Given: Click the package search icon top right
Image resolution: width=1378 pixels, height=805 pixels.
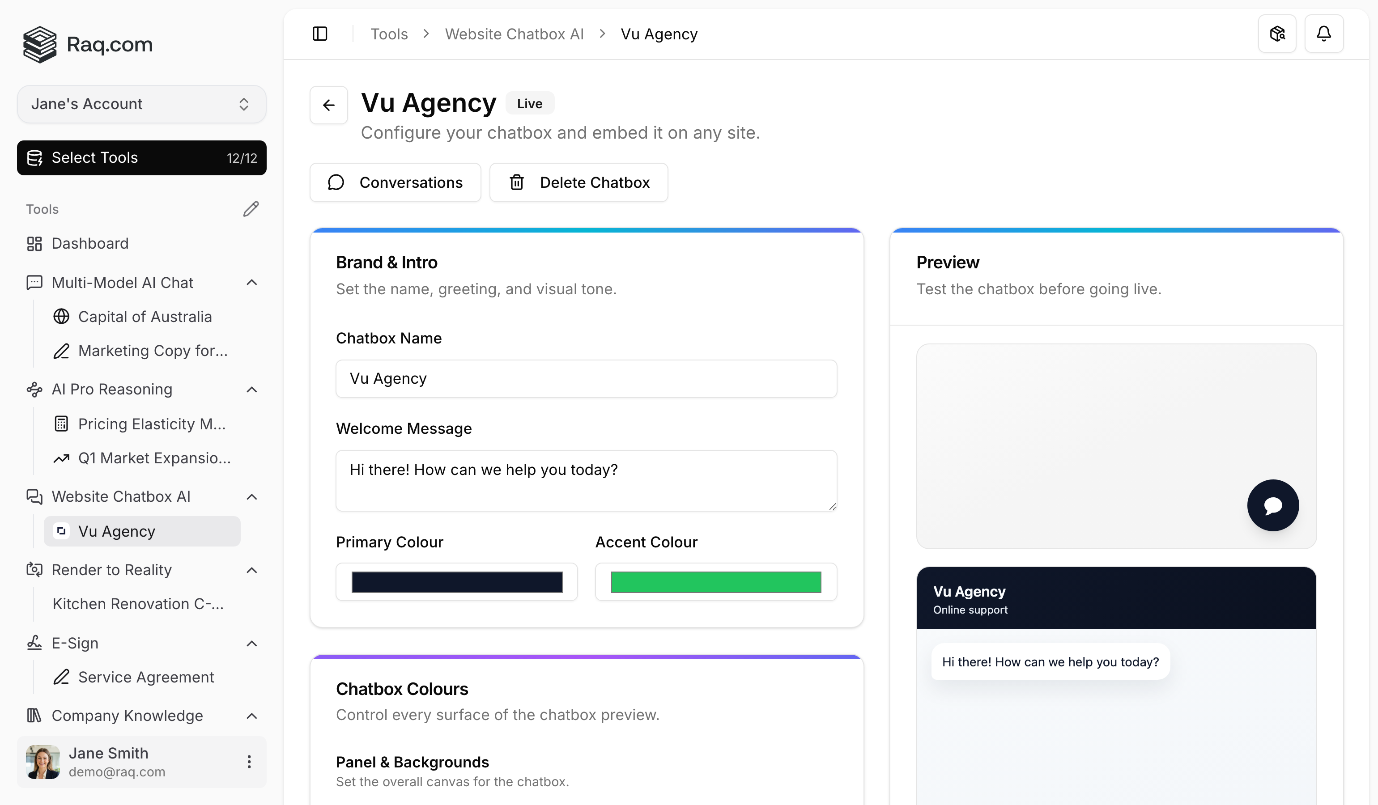Looking at the screenshot, I should click(x=1277, y=34).
